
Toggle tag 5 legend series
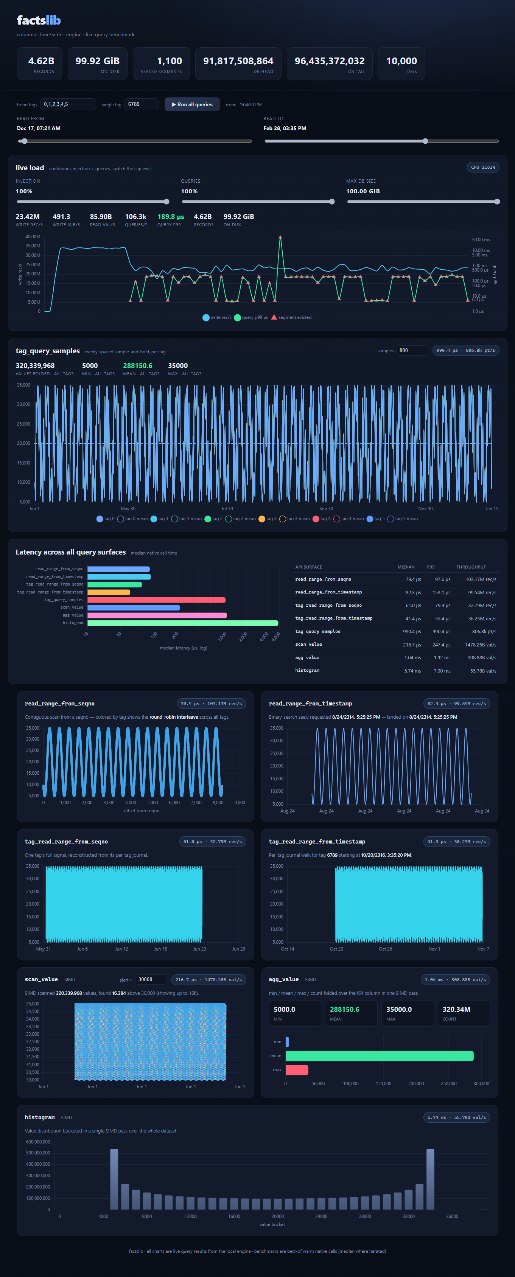click(376, 519)
